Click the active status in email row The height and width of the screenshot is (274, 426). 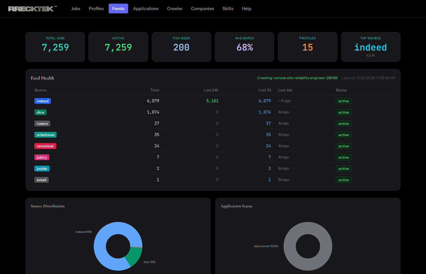coord(344,180)
